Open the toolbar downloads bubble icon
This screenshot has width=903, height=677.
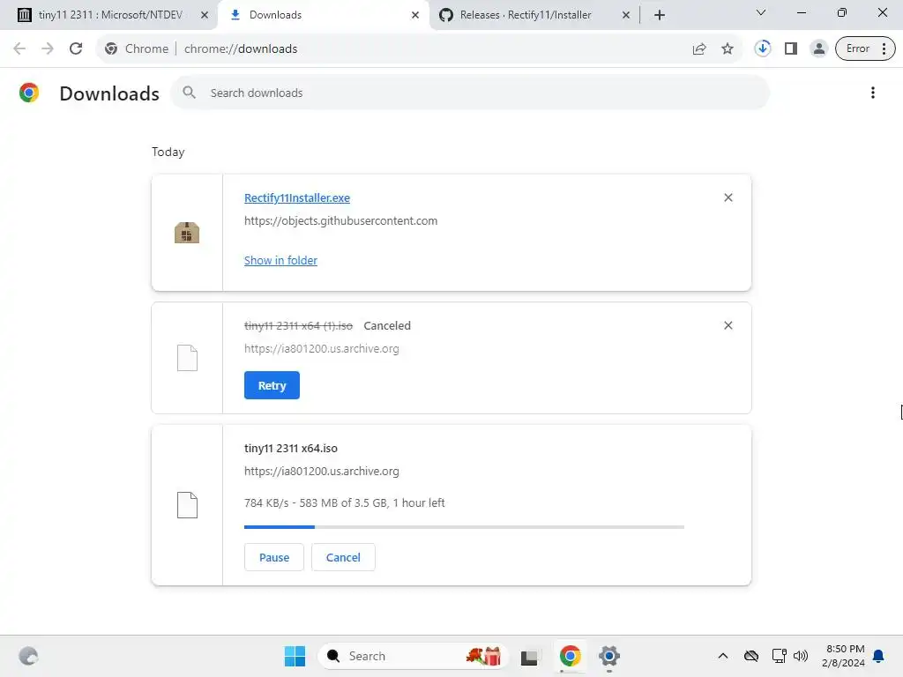pos(763,48)
